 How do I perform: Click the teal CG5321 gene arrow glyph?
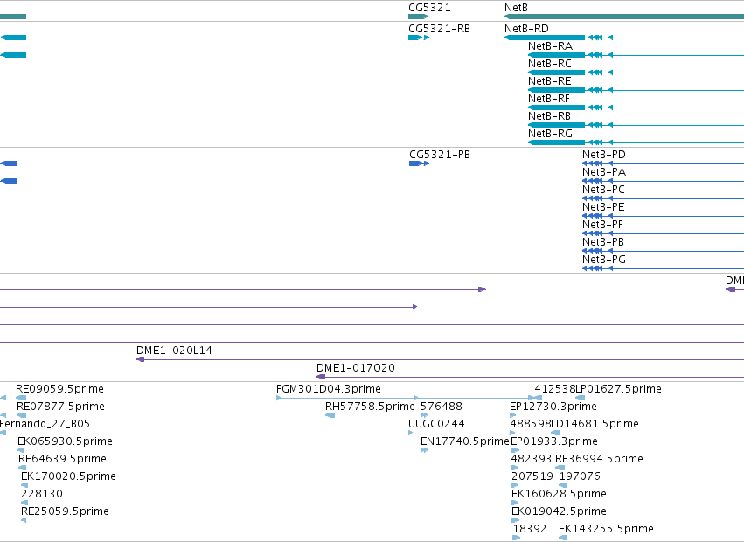(418, 17)
